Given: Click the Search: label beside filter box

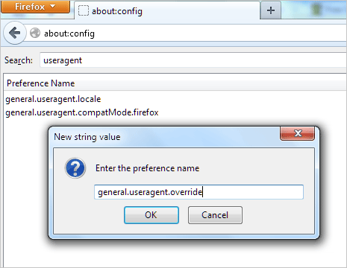Looking at the screenshot, I should coord(19,60).
